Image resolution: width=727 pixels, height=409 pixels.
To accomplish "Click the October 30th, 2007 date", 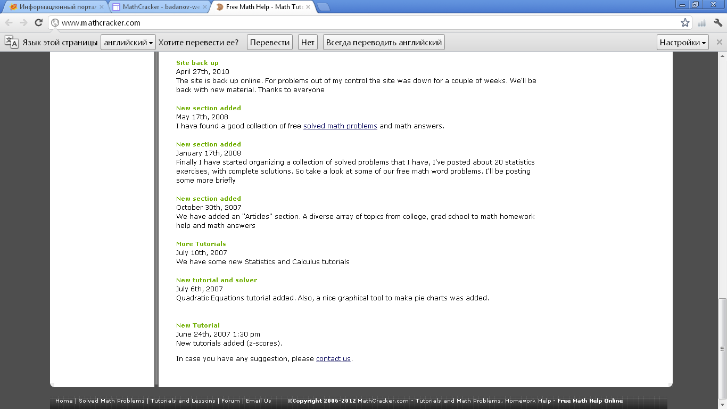I will 209,208.
